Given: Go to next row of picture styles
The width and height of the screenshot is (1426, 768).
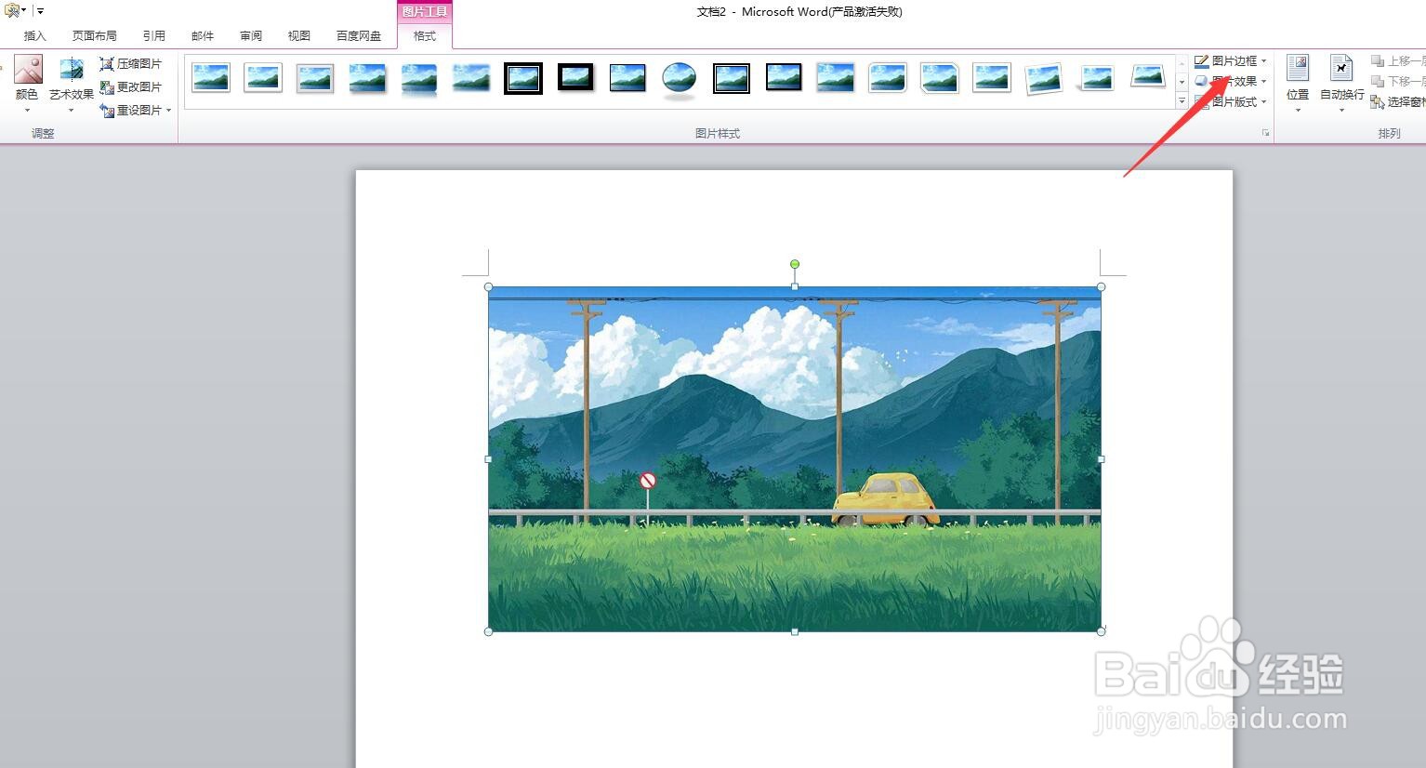Looking at the screenshot, I should [x=1182, y=83].
